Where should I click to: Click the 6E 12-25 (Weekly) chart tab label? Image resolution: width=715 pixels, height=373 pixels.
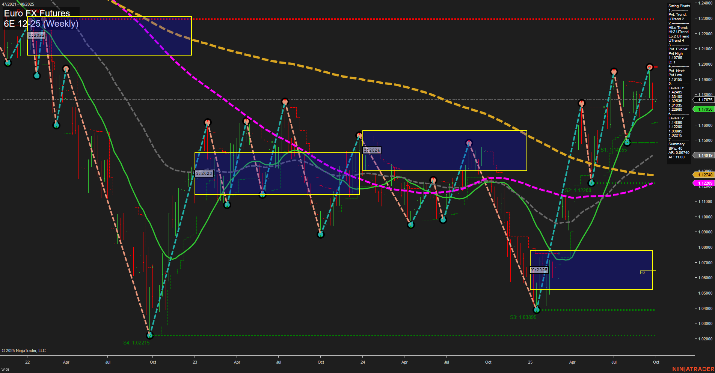[x=41, y=24]
